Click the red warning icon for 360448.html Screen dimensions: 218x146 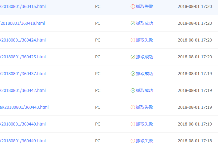(133, 124)
